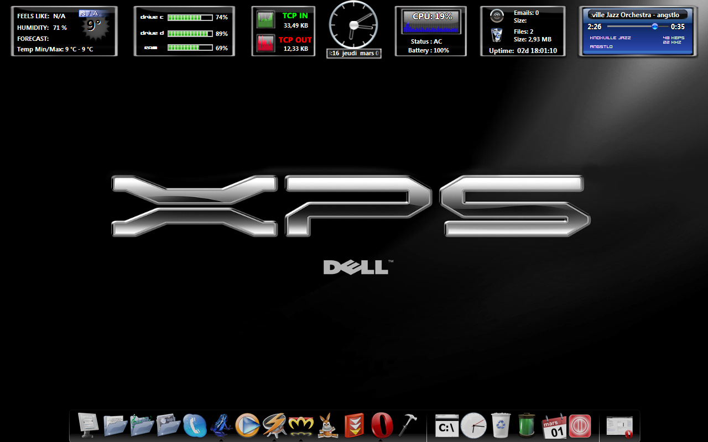Viewport: 708px width, 442px height.
Task: Click the music player seek slider knob
Action: [655, 26]
